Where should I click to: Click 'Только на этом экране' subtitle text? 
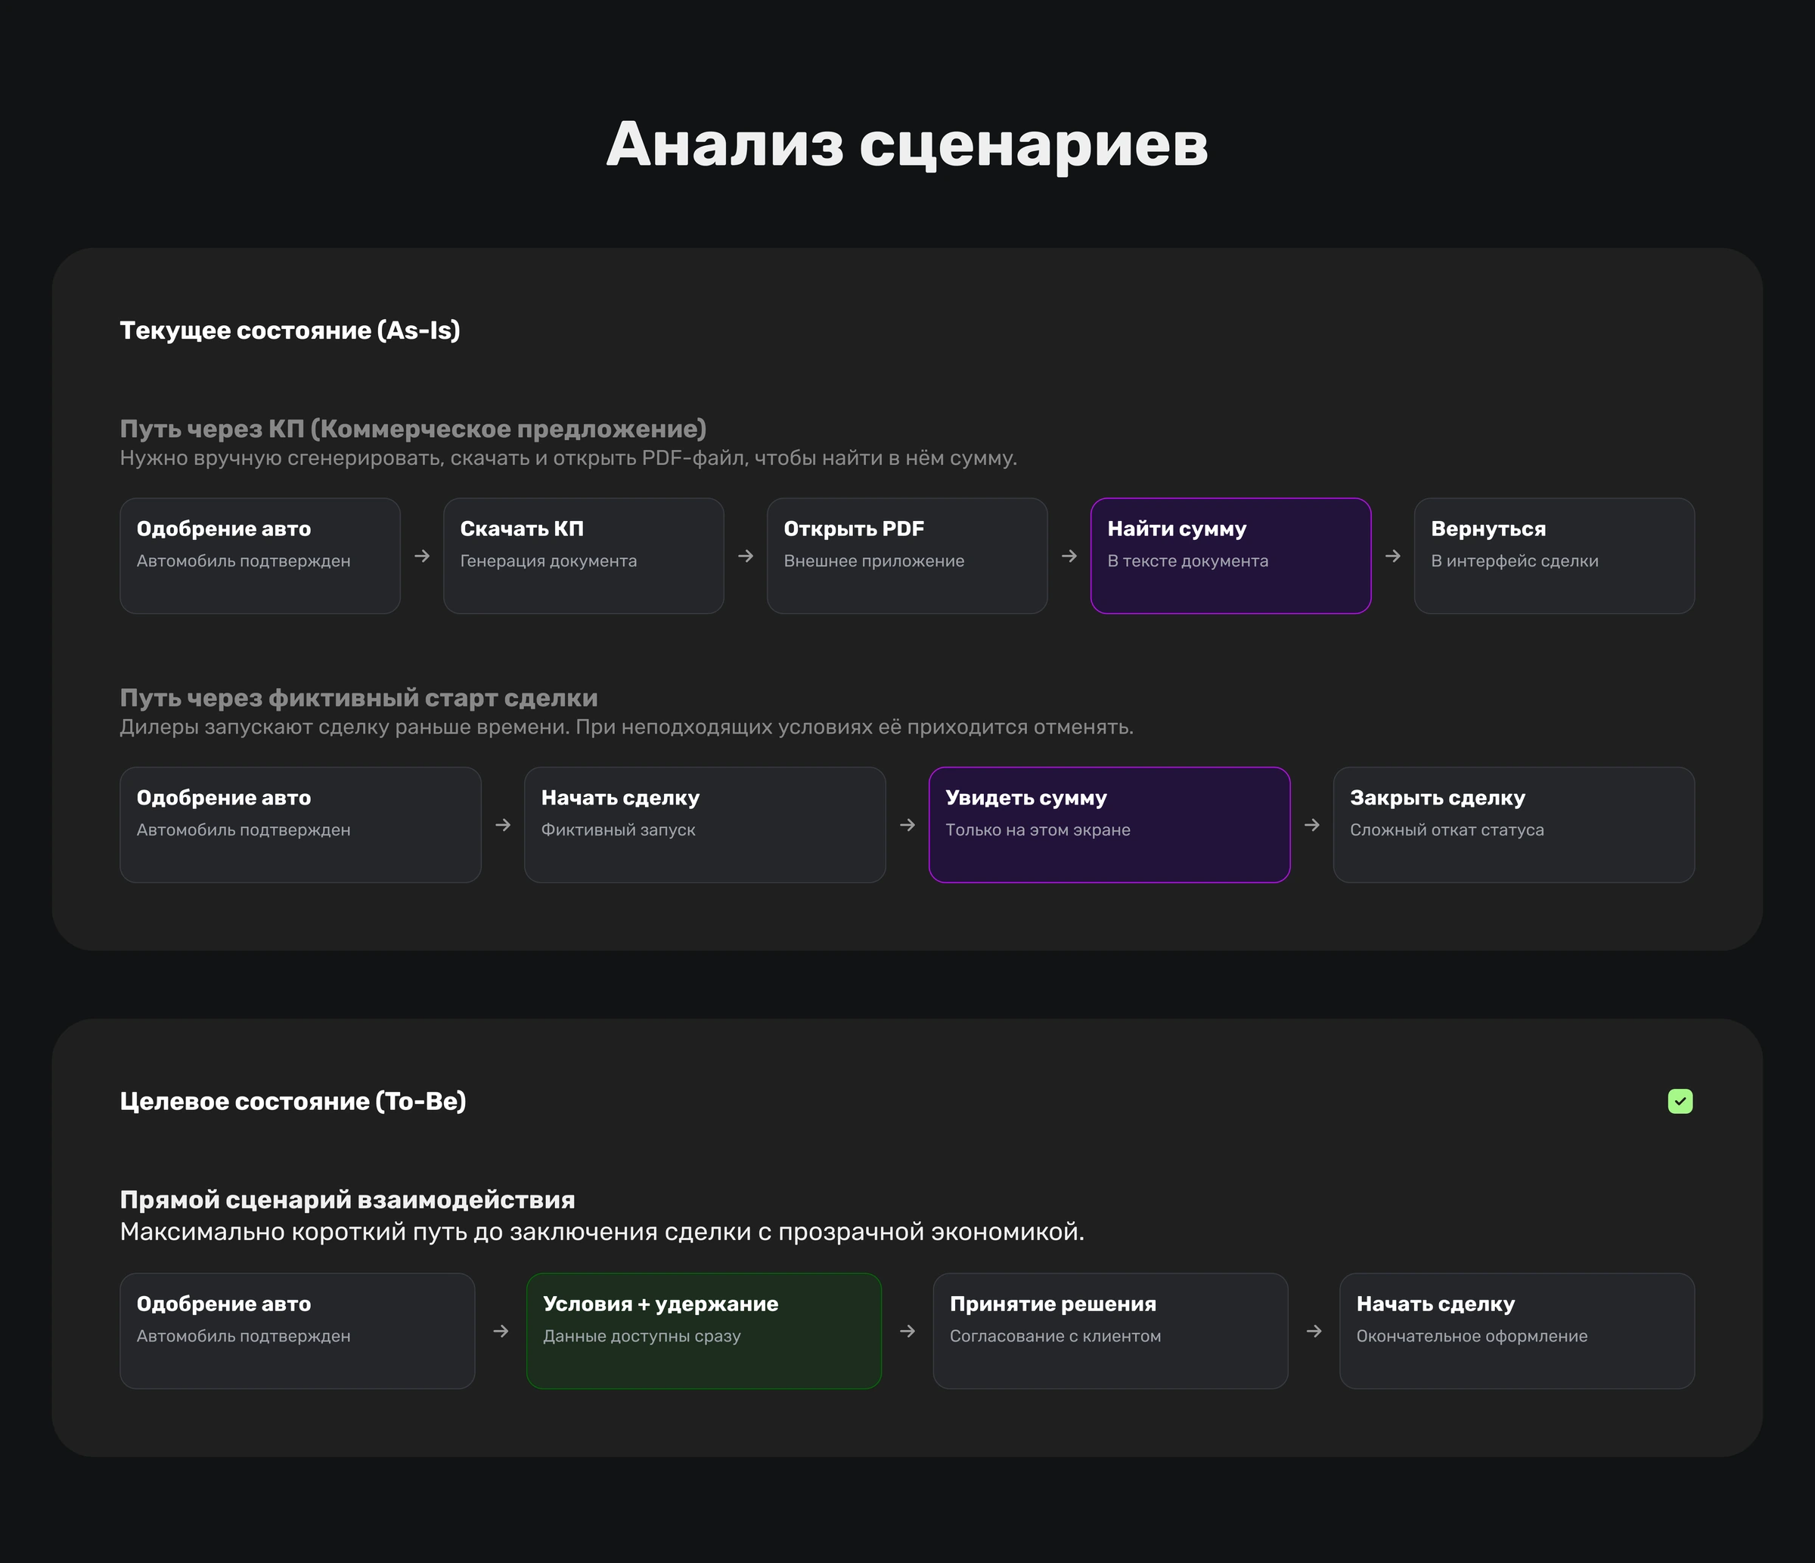click(1038, 830)
